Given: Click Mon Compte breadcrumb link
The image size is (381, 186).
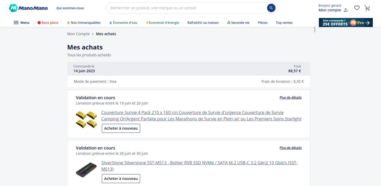Looking at the screenshot, I should point(78,34).
